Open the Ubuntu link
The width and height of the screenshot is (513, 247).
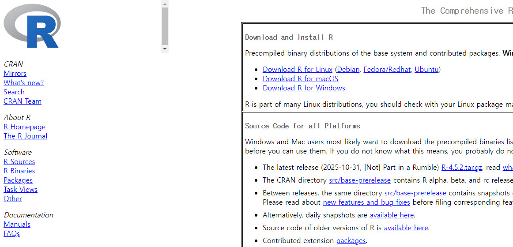(426, 70)
